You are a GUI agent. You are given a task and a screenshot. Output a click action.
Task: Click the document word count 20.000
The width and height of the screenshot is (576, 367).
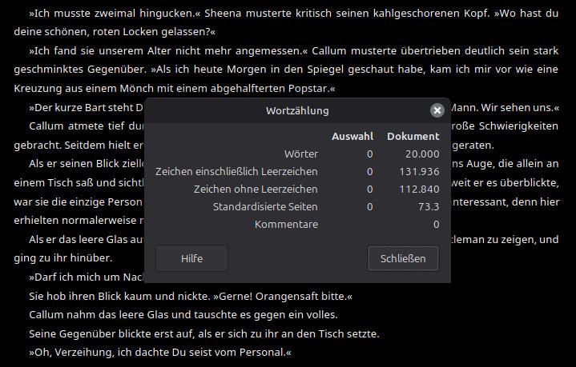tap(421, 154)
